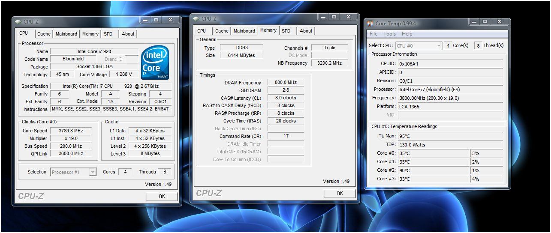551x233 pixels.
Task: Click CPUID value '0x106A4' in Core Temp
Action: (450, 64)
